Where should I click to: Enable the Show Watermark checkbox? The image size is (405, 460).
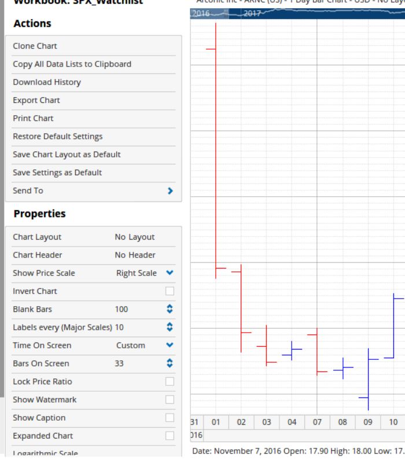point(170,400)
